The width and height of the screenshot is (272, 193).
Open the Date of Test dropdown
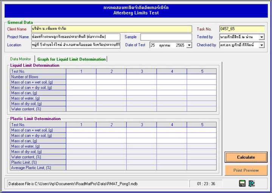click(189, 45)
